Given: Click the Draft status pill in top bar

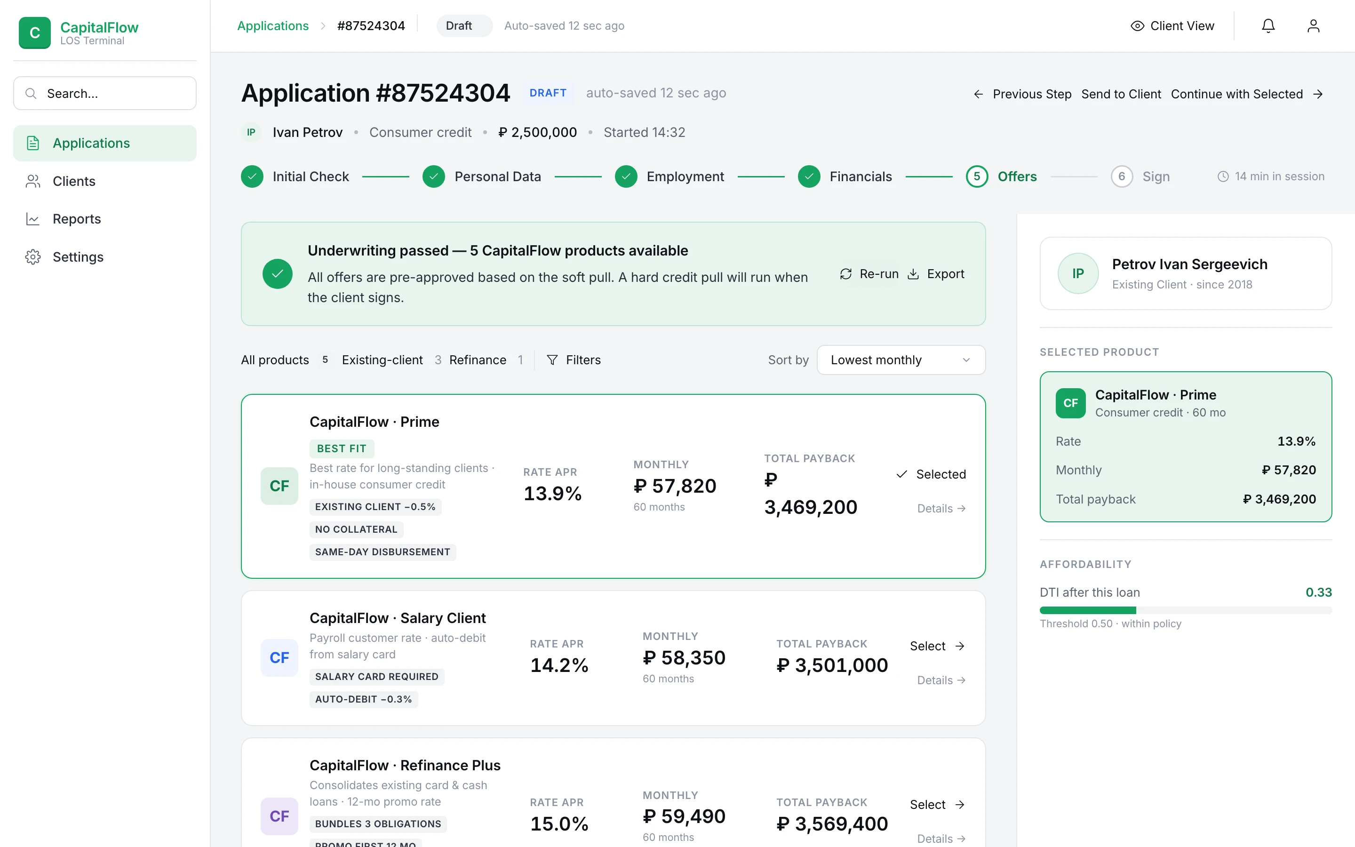Looking at the screenshot, I should coord(464,26).
